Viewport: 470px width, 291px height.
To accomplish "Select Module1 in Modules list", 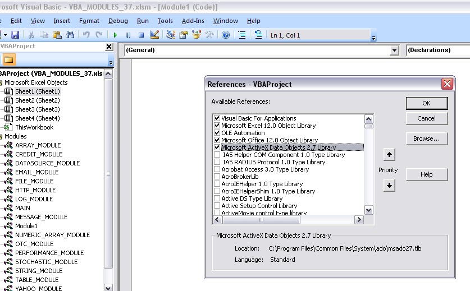I will pyautogui.click(x=26, y=226).
